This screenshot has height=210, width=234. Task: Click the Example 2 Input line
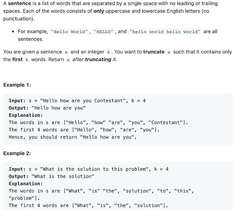(89, 169)
